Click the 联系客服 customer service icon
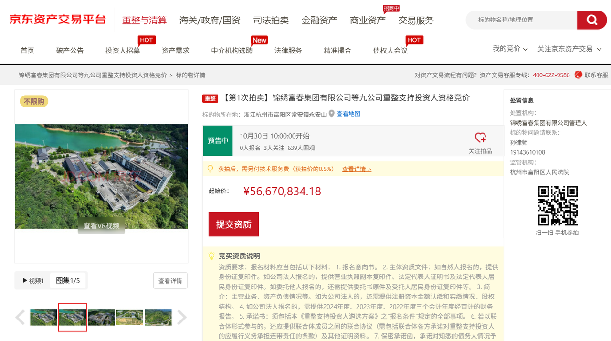Image resolution: width=611 pixels, height=341 pixels. pyautogui.click(x=579, y=75)
